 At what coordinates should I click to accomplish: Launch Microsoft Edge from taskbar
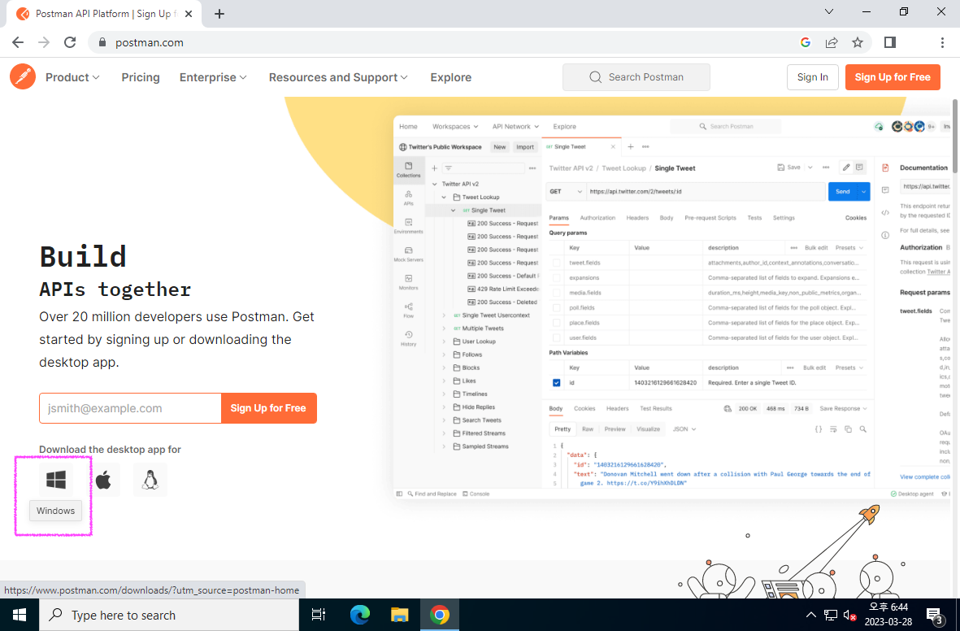click(x=359, y=615)
